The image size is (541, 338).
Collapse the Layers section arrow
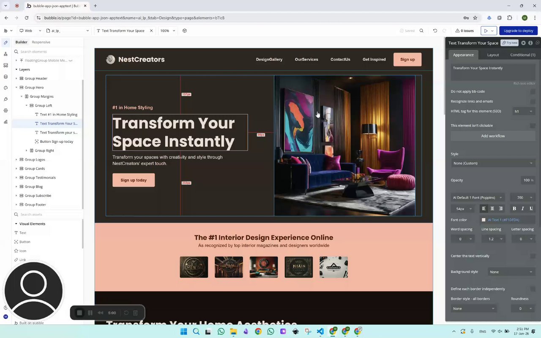click(16, 69)
